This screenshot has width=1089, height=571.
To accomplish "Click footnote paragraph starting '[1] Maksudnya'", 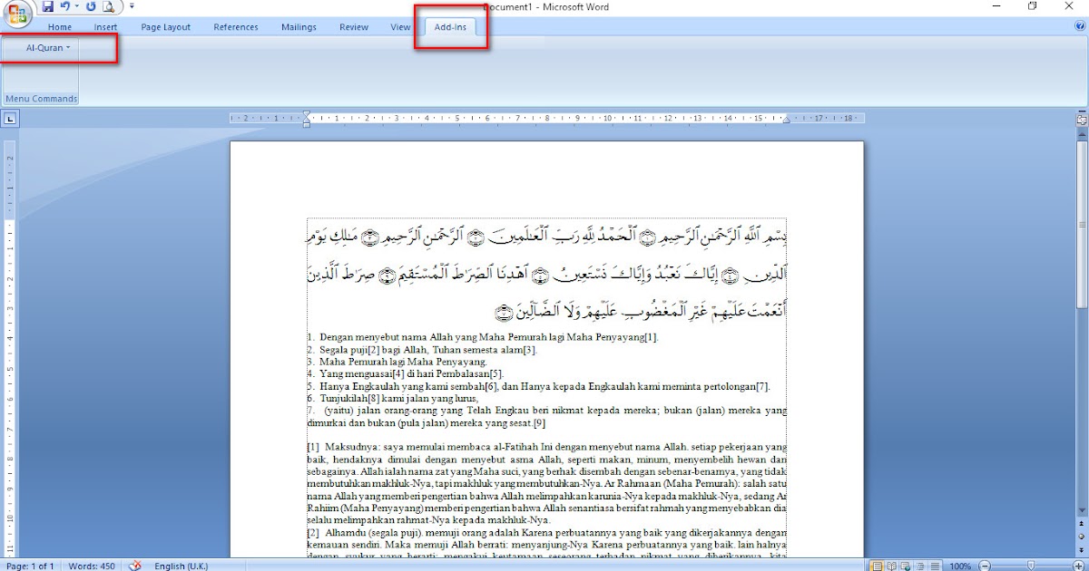I will pyautogui.click(x=546, y=483).
